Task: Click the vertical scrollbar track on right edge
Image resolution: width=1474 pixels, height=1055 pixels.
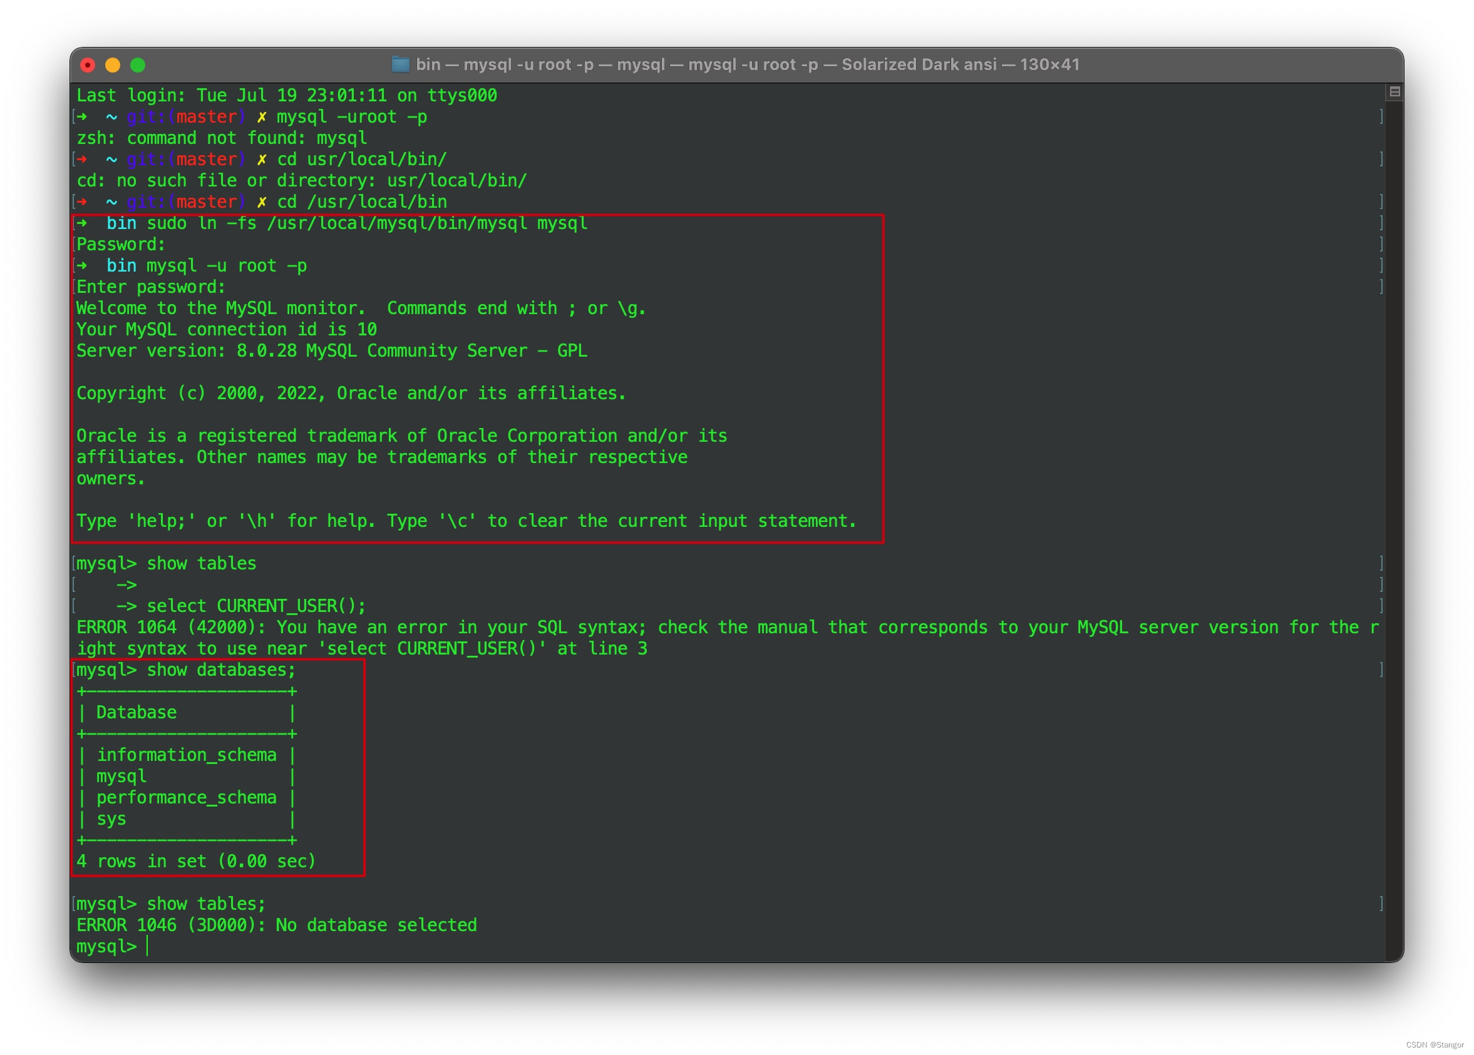Action: pos(1394,520)
